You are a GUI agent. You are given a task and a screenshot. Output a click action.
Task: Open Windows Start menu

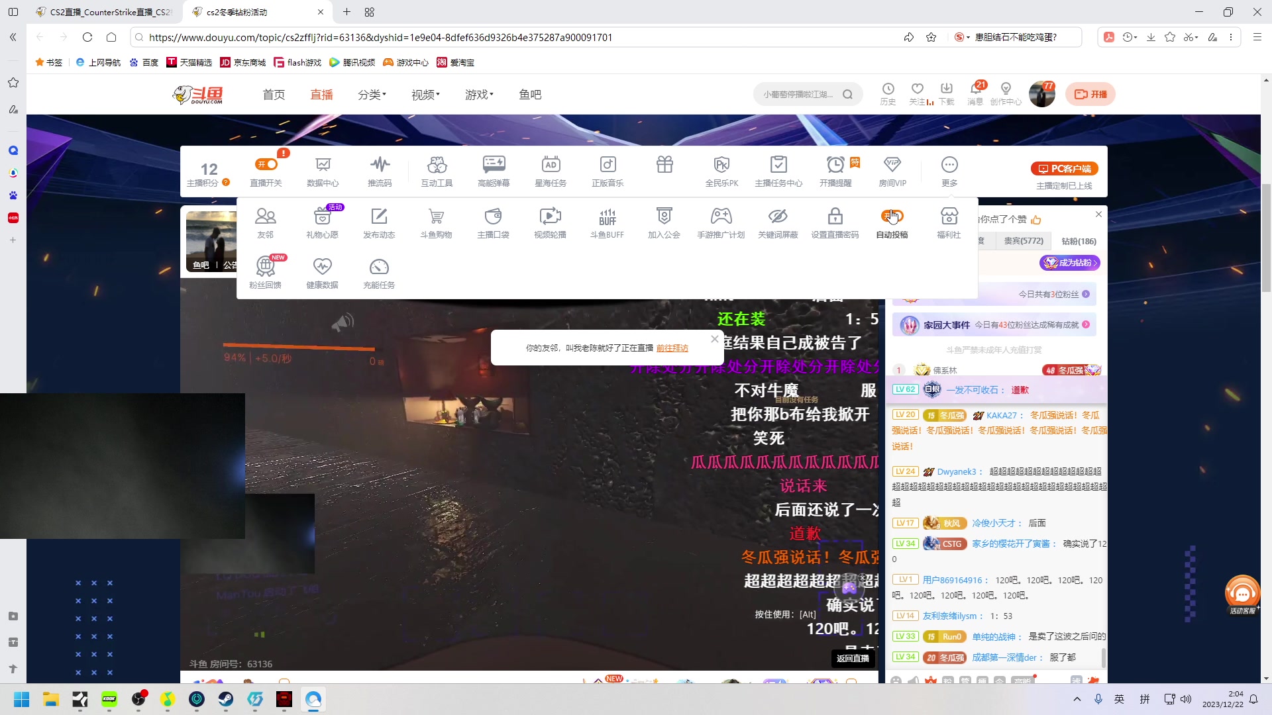22,699
